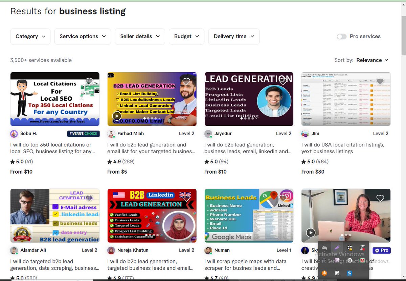Image resolution: width=406 pixels, height=281 pixels.
Task: Open Sobu H. seller avatar
Action: tap(14, 134)
